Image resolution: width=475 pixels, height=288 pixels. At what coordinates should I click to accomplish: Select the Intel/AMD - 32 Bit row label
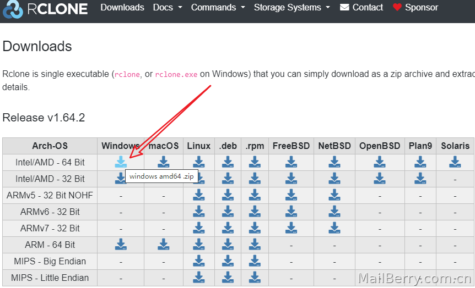click(x=50, y=179)
